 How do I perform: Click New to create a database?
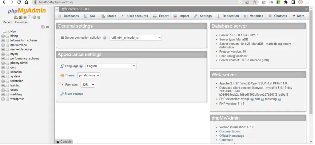pyautogui.click(x=13, y=32)
